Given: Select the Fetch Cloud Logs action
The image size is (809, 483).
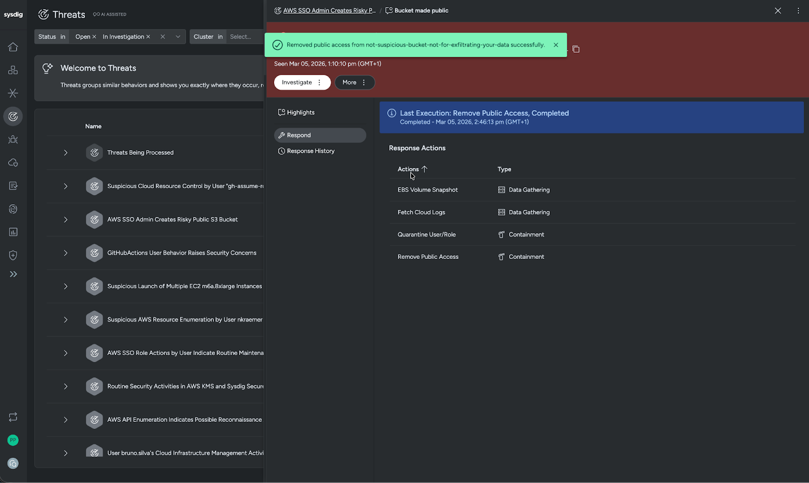Looking at the screenshot, I should [x=421, y=212].
